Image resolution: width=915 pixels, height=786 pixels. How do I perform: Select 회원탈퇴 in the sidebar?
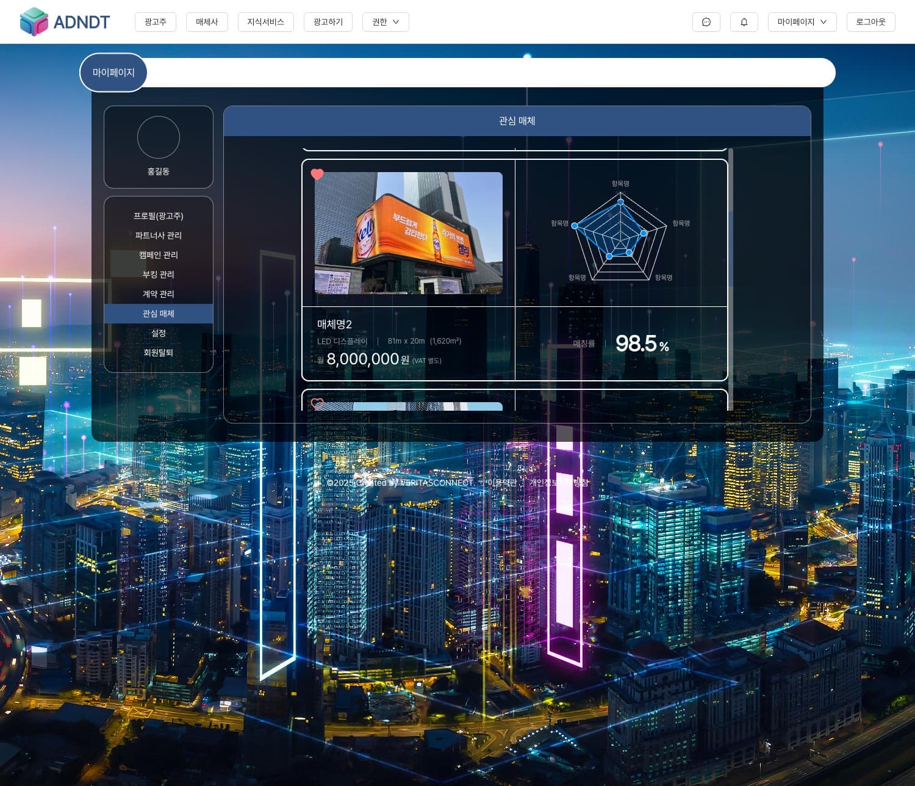(x=158, y=353)
